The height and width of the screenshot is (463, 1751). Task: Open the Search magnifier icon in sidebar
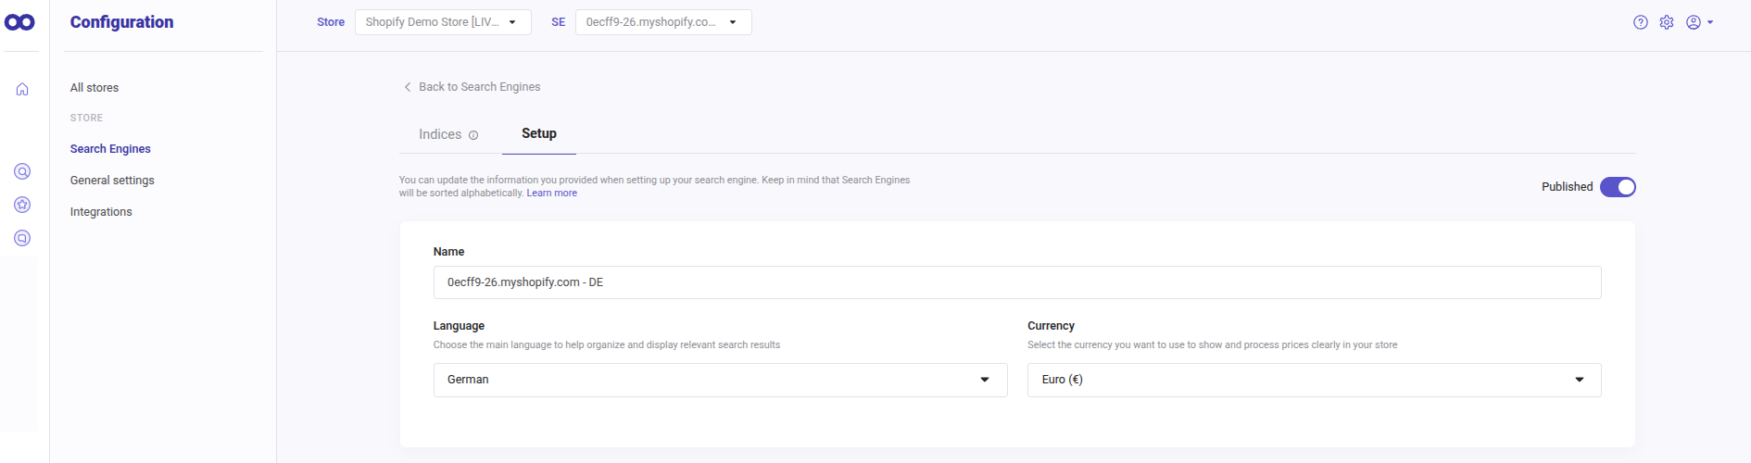pyautogui.click(x=22, y=171)
